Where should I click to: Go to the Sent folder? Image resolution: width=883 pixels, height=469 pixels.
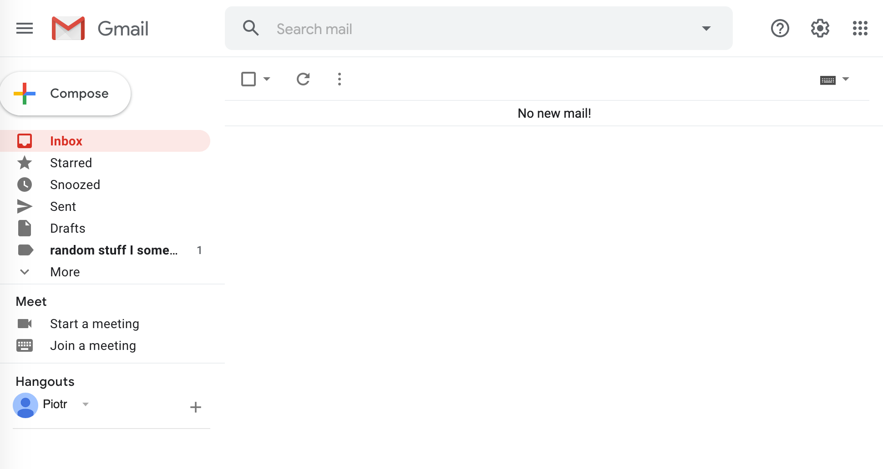(x=63, y=206)
